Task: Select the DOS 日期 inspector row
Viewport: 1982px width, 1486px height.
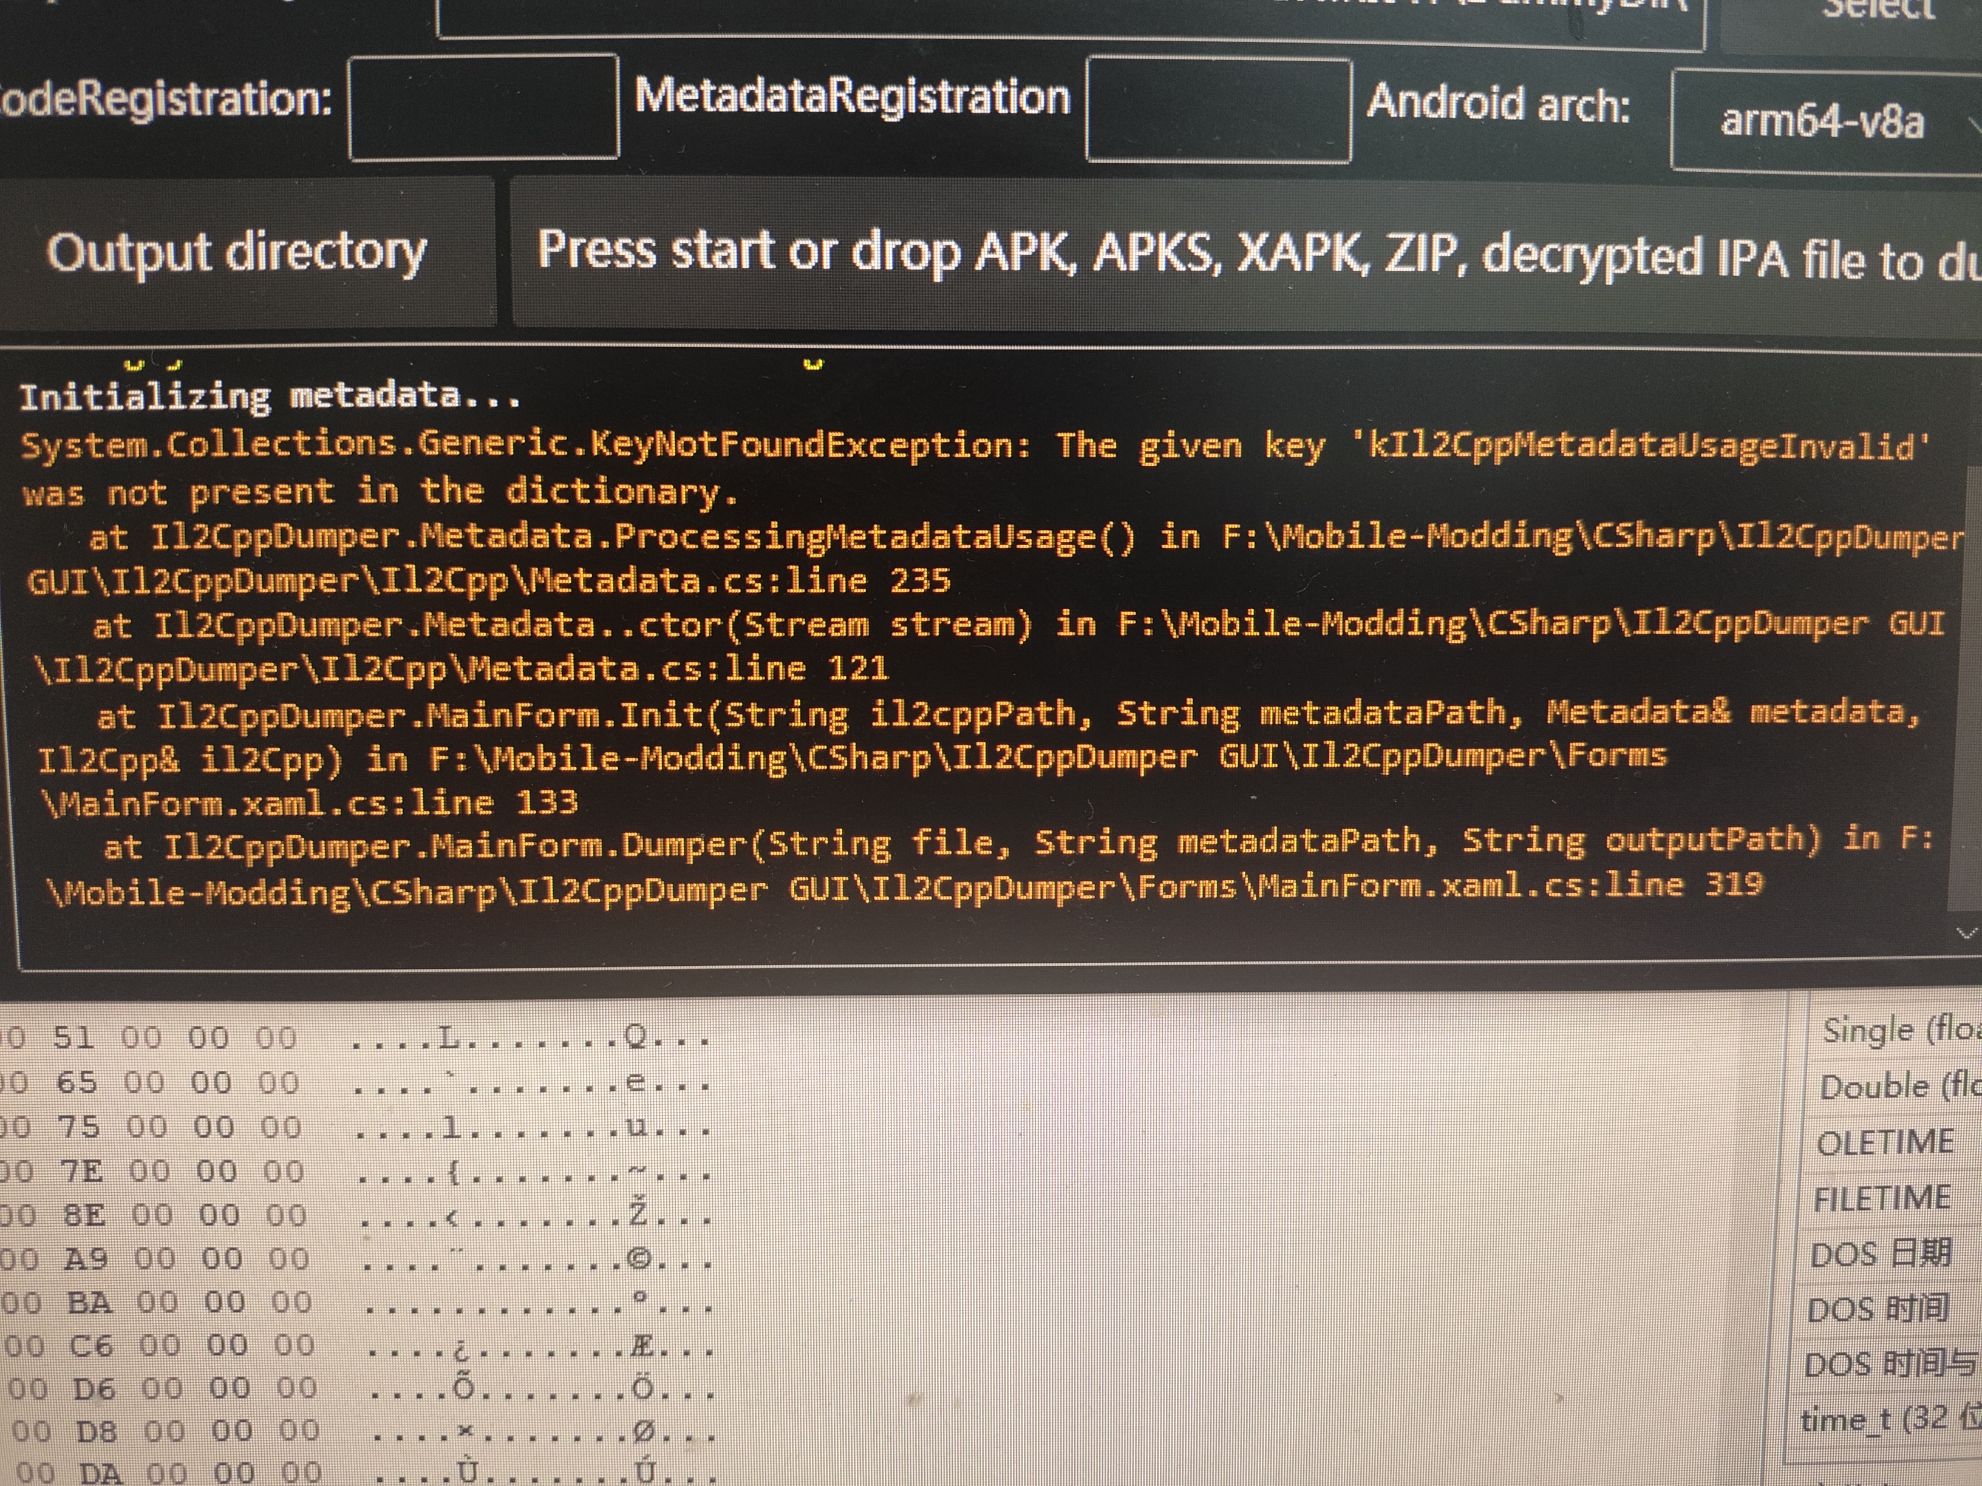Action: click(x=1880, y=1253)
